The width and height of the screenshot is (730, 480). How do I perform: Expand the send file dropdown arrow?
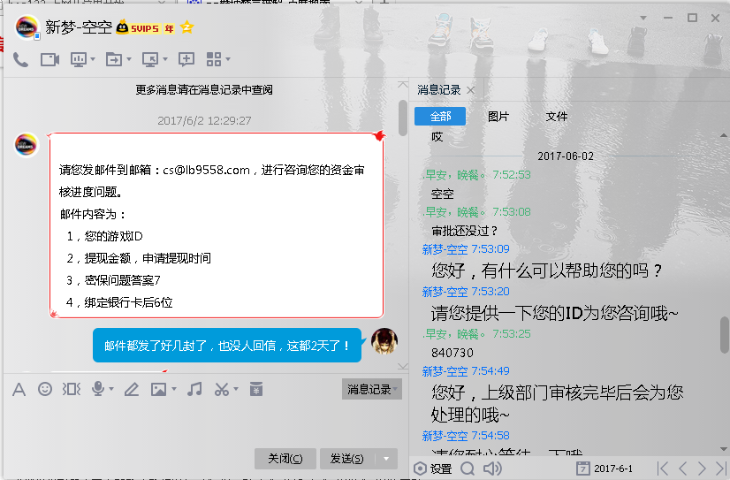[129, 59]
